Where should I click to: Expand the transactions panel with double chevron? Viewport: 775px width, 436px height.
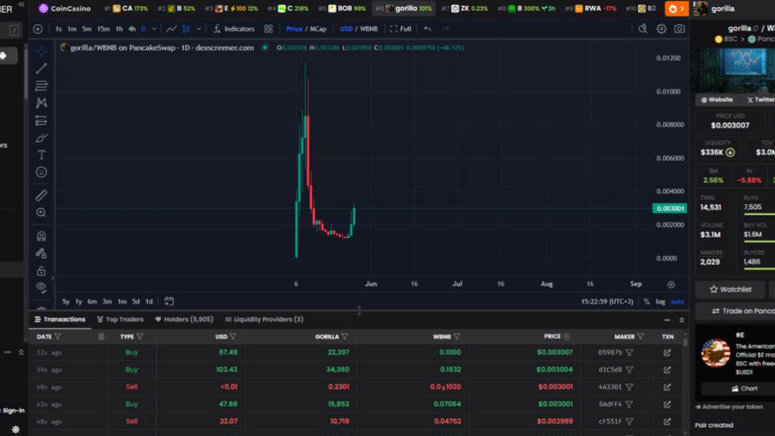point(681,320)
